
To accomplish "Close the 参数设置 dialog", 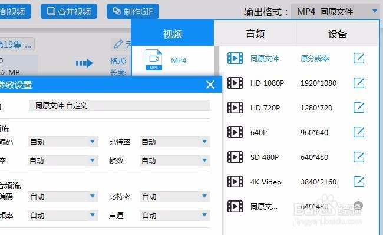I will 210,85.
